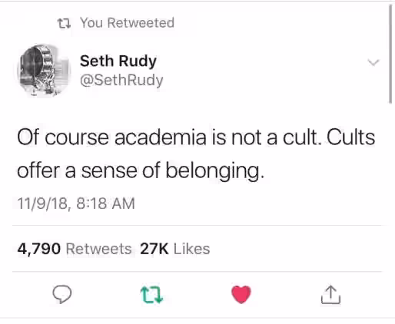Viewport: 395px width, 324px height.
Task: Click the tweet line 'offer a sense of belonging'
Action: click(x=141, y=170)
